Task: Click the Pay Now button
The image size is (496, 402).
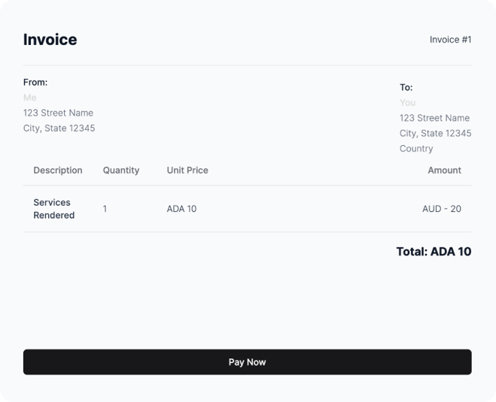Action: pos(247,362)
